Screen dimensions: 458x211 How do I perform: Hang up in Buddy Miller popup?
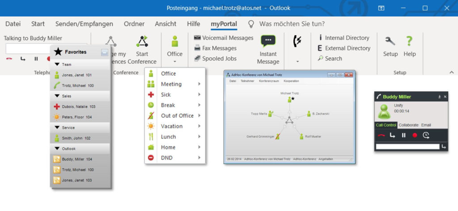coord(381,135)
